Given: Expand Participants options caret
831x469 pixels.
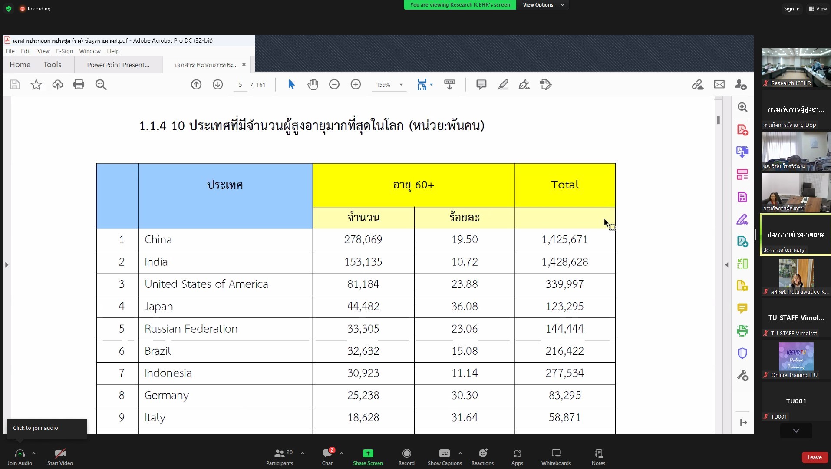Looking at the screenshot, I should 303,453.
